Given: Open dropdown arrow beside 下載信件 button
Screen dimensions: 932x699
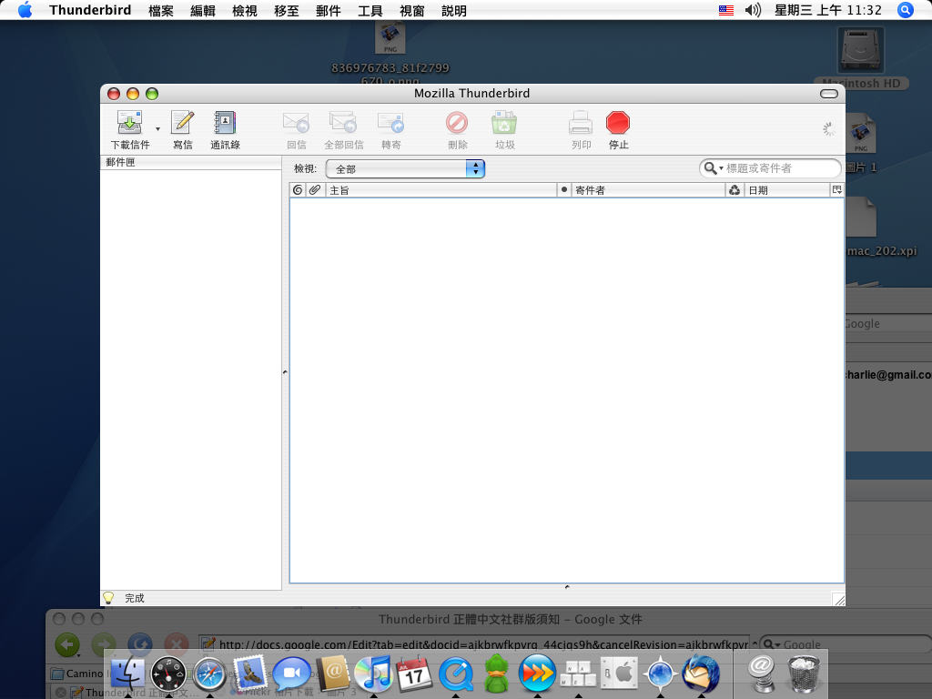Looking at the screenshot, I should click(157, 129).
